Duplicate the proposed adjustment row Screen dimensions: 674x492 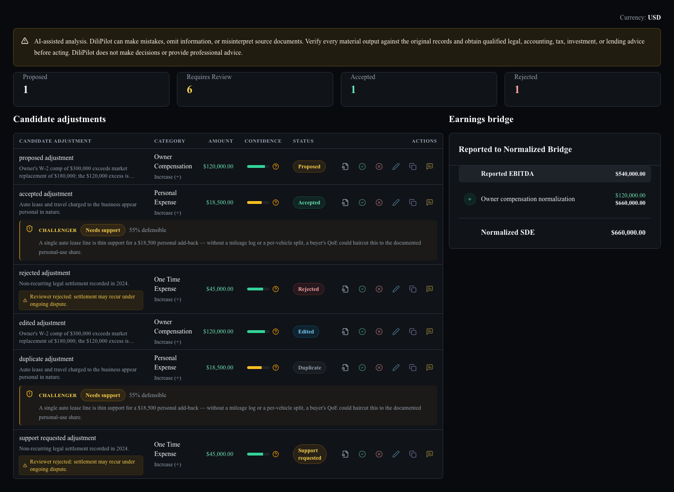pyautogui.click(x=413, y=166)
